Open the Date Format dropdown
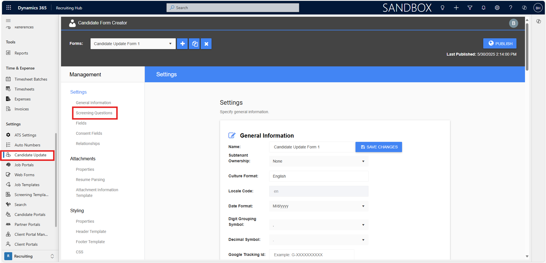 [319, 206]
